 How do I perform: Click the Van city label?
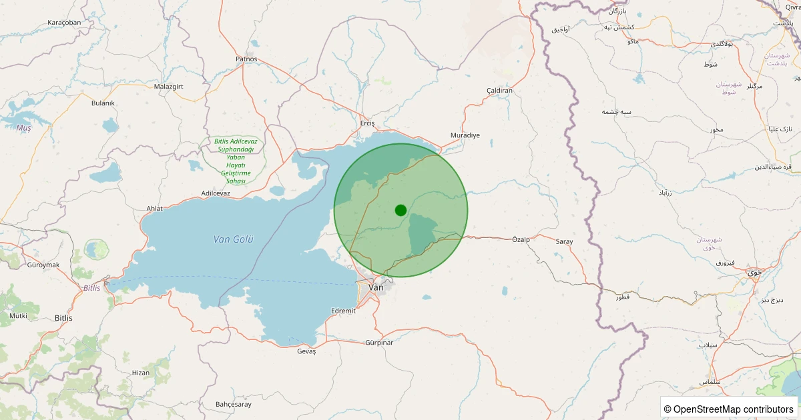coord(376,287)
